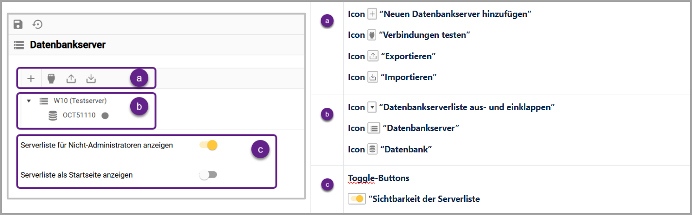Viewport: 692px width, 215px height.
Task: Click the yellow toggle sample in legend
Action: [357, 199]
